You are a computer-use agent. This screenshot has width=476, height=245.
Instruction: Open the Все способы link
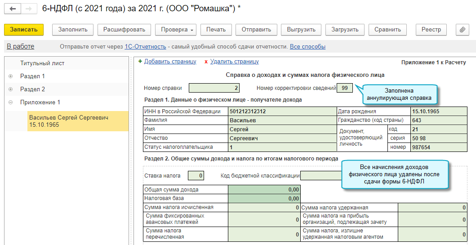[307, 47]
